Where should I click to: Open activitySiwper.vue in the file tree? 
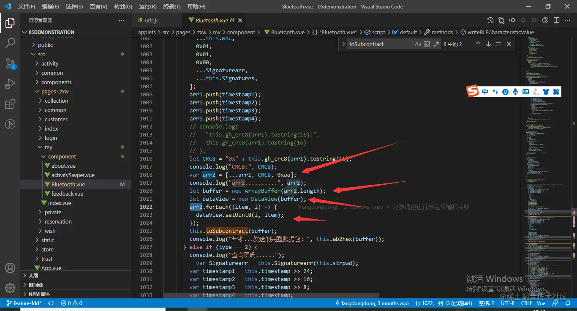click(73, 175)
